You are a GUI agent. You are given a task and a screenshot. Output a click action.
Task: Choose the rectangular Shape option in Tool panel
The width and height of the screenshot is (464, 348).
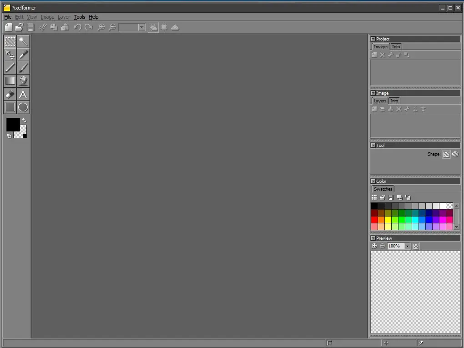pos(446,154)
